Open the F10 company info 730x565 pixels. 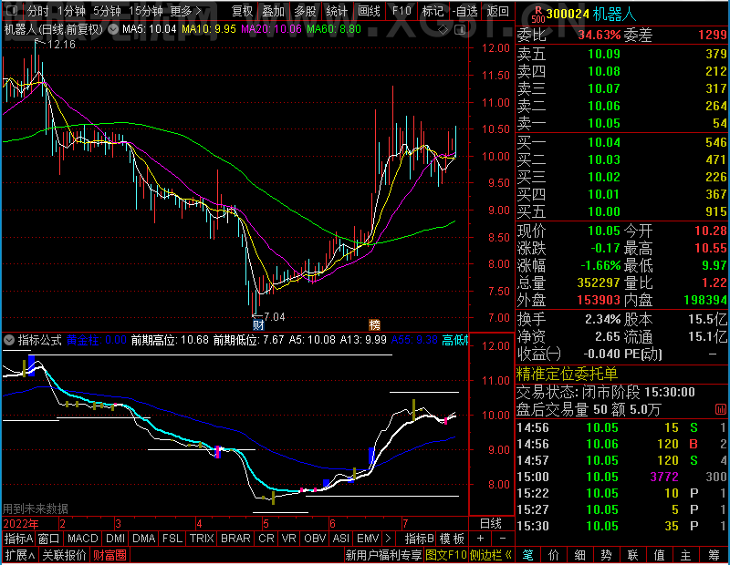click(401, 11)
